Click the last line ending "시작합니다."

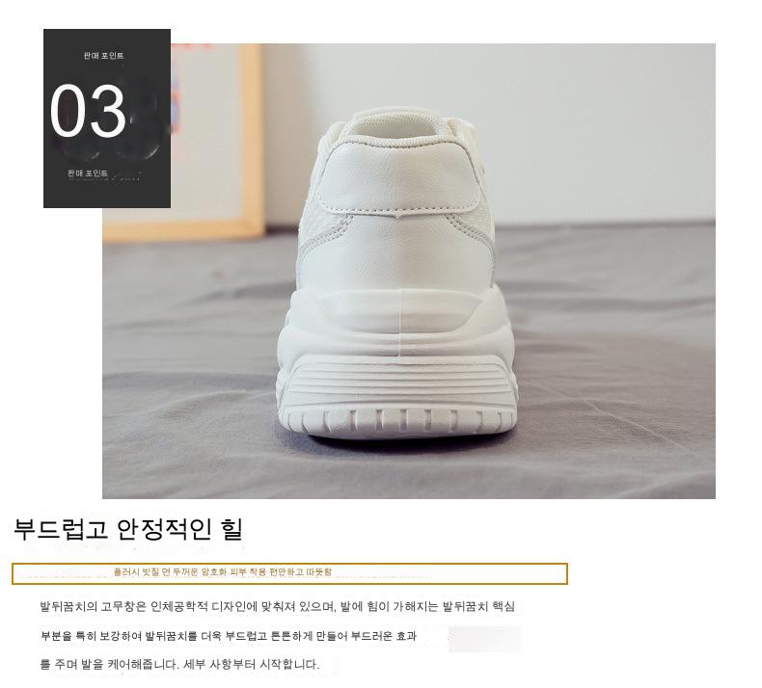tap(179, 664)
